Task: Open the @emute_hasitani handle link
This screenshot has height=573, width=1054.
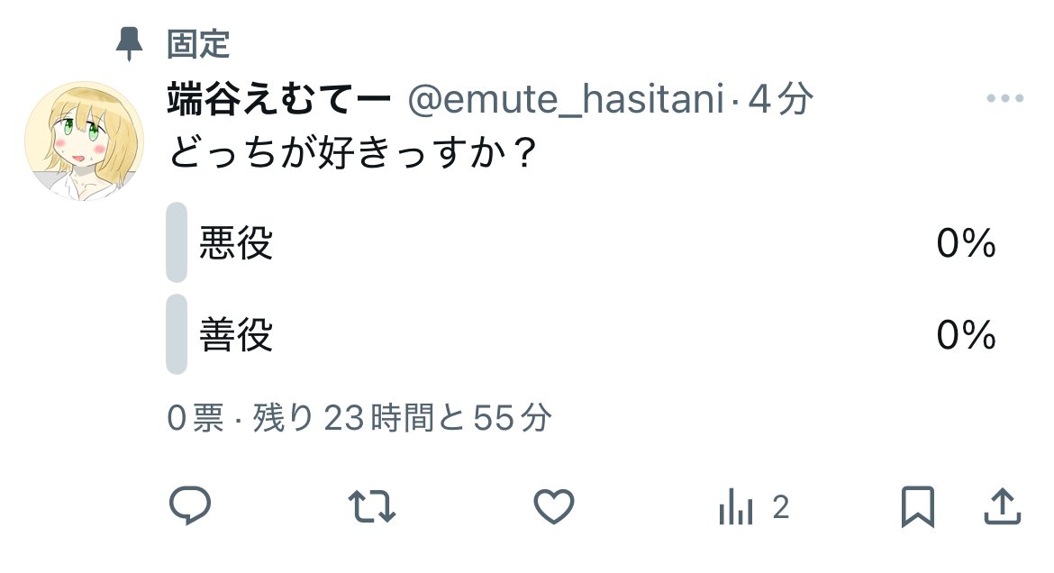Action: [566, 100]
